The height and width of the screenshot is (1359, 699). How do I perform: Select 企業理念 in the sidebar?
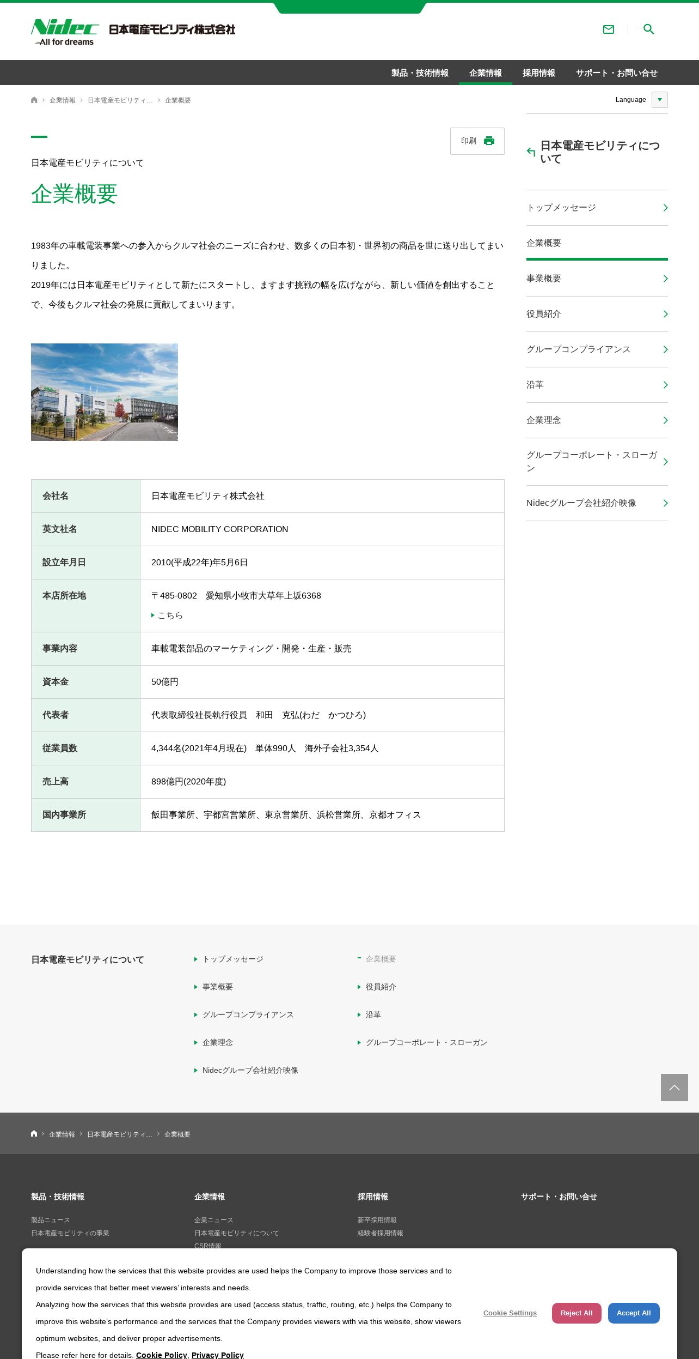[597, 420]
